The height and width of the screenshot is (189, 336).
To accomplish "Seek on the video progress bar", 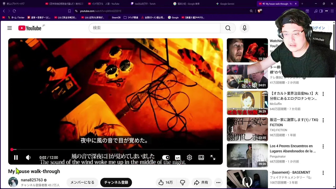I will (x=115, y=149).
